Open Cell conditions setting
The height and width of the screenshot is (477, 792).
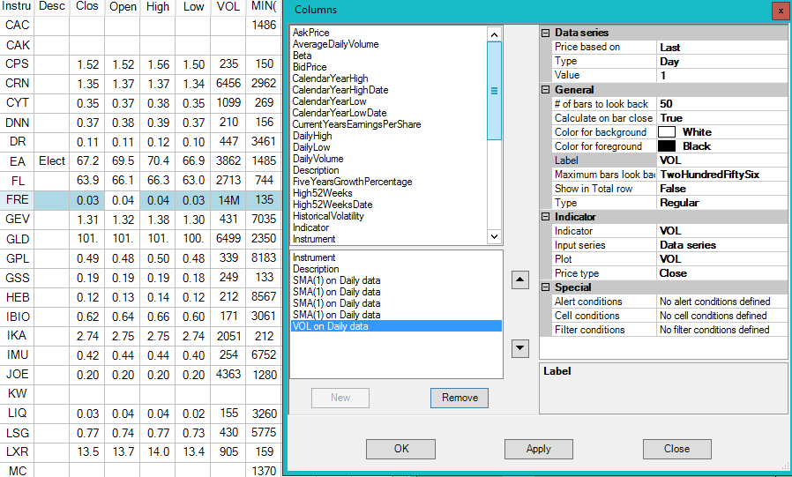click(721, 316)
